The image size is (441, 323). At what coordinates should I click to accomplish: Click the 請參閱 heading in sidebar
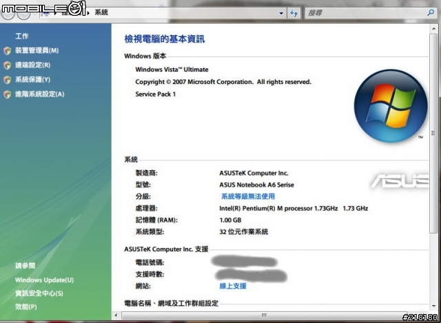[25, 266]
